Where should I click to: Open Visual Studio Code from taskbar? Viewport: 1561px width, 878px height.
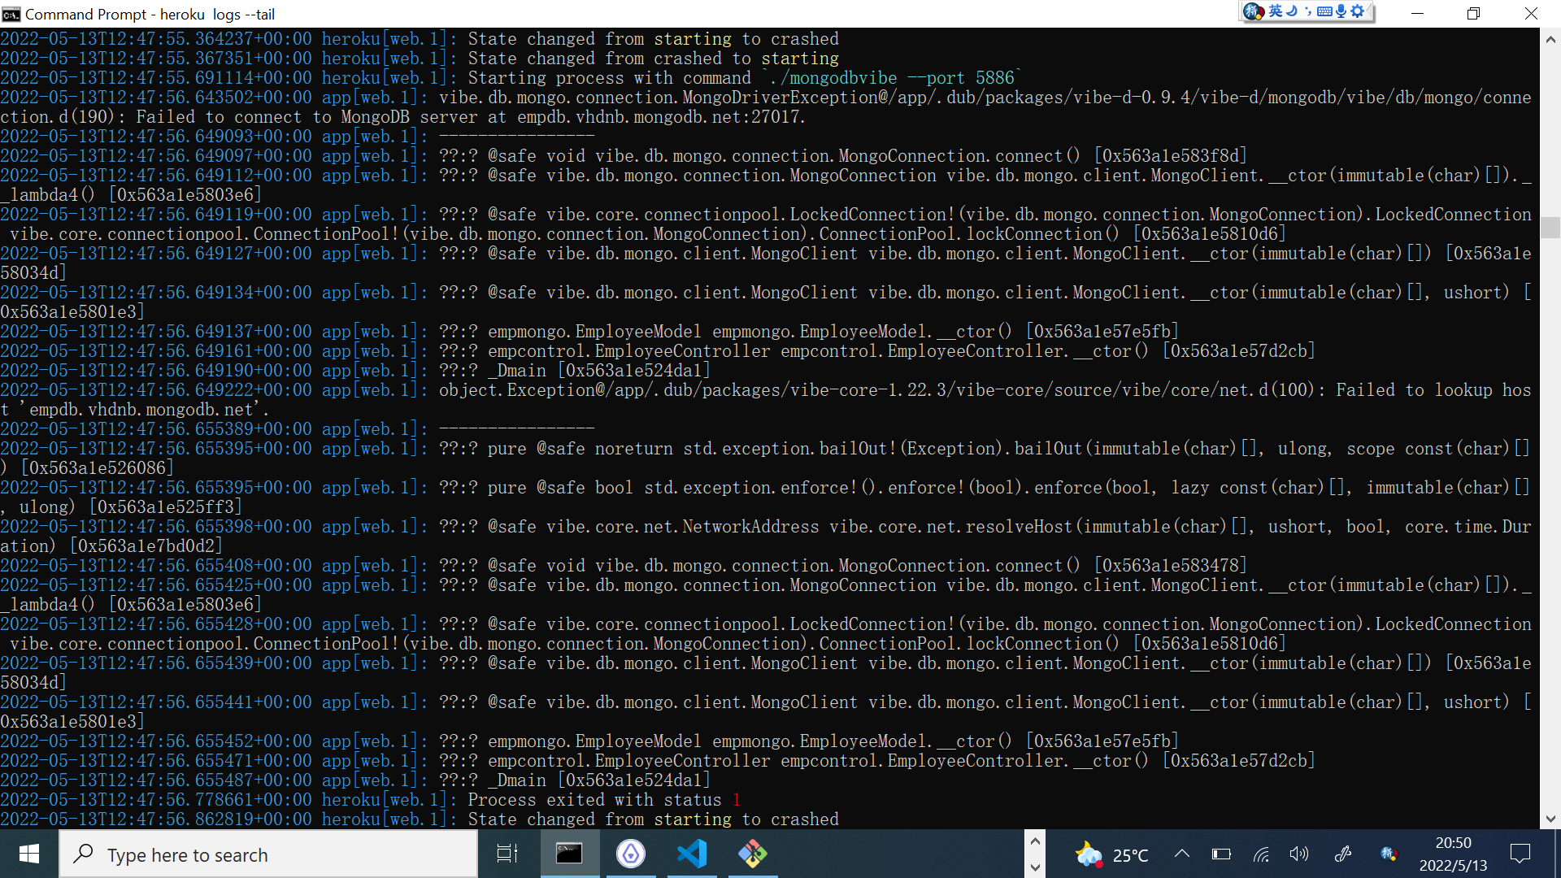(692, 854)
